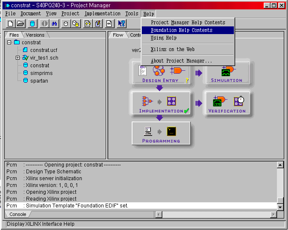This screenshot has height=230, width=288.
Task: Select the constrat library item
Action: pos(40,66)
